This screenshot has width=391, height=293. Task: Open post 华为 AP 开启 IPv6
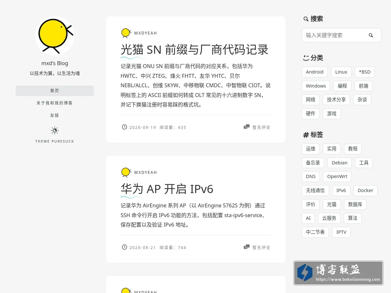click(x=167, y=189)
